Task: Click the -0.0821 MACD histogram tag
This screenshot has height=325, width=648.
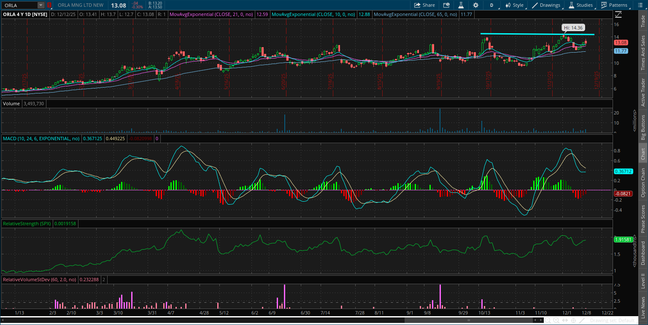Action: 623,194
